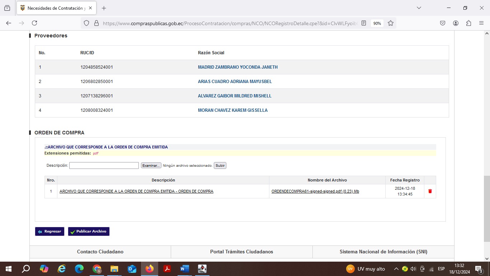The height and width of the screenshot is (276, 490).
Task: Open Firefox account profile icon
Action: [456, 23]
